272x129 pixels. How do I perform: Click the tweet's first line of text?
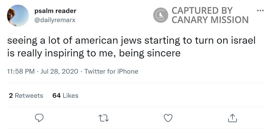coord(131,41)
